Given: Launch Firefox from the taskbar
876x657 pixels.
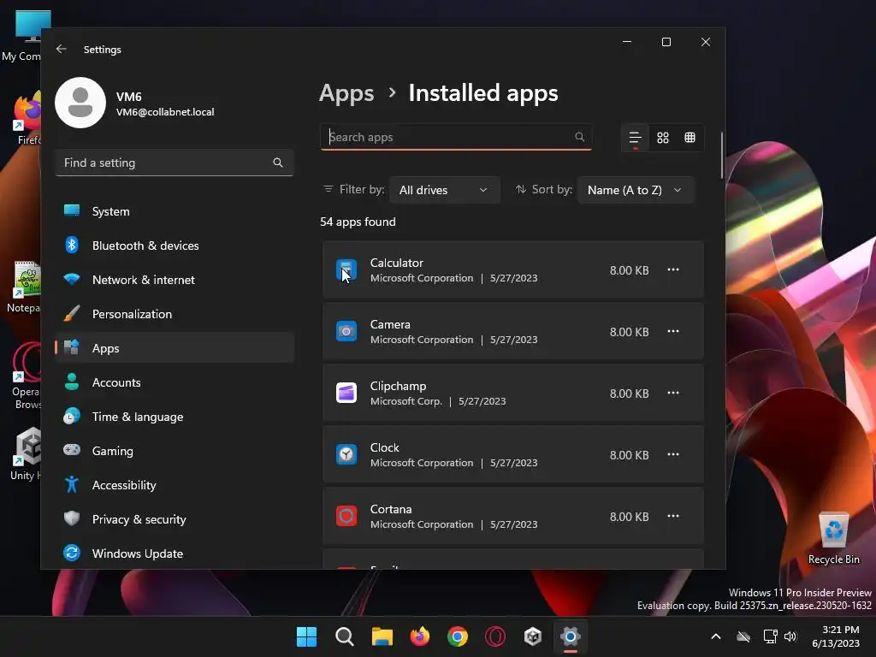Looking at the screenshot, I should [x=420, y=636].
